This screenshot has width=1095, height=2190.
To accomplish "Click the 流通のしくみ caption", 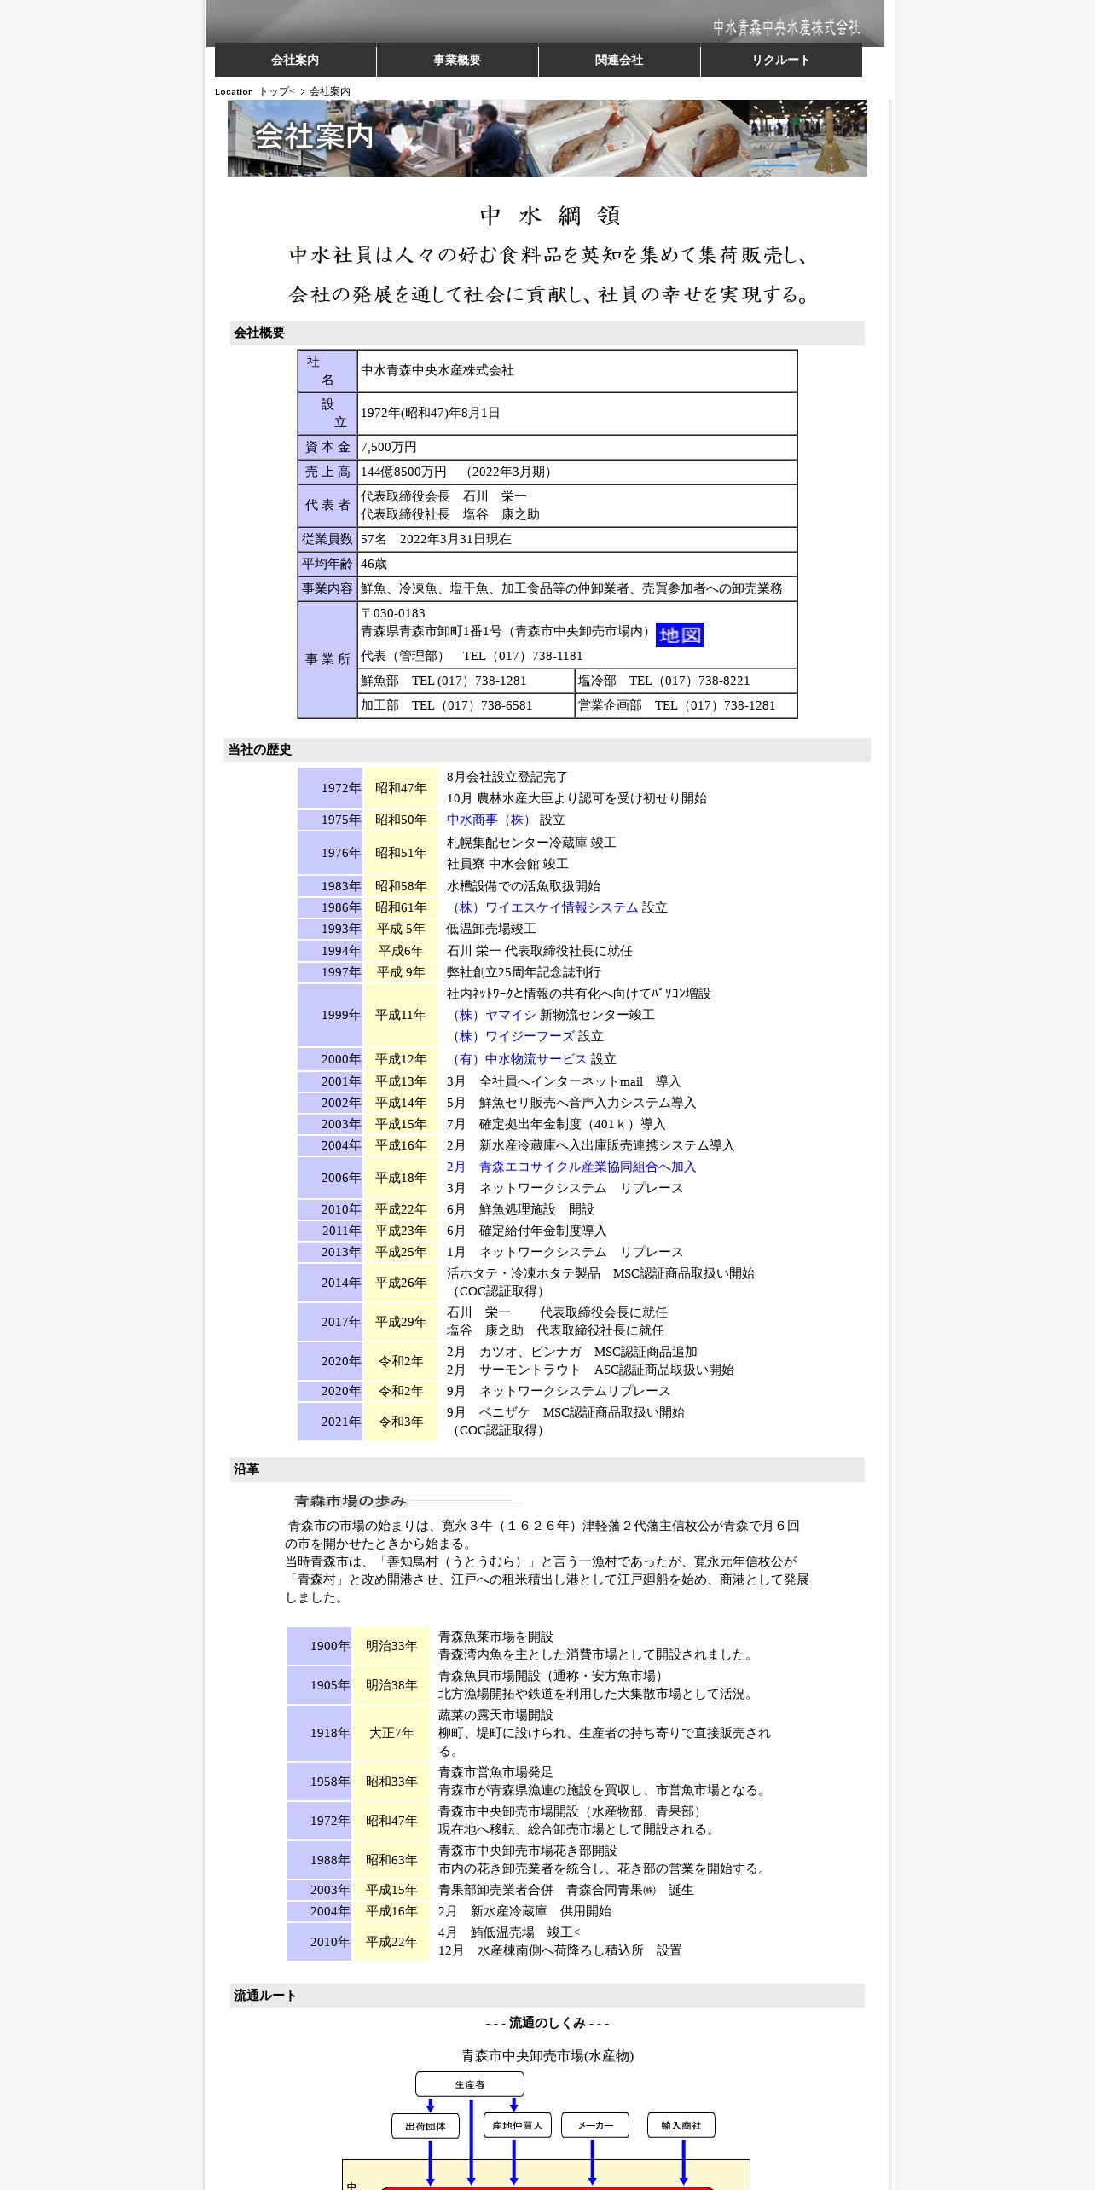I will pos(547,2023).
